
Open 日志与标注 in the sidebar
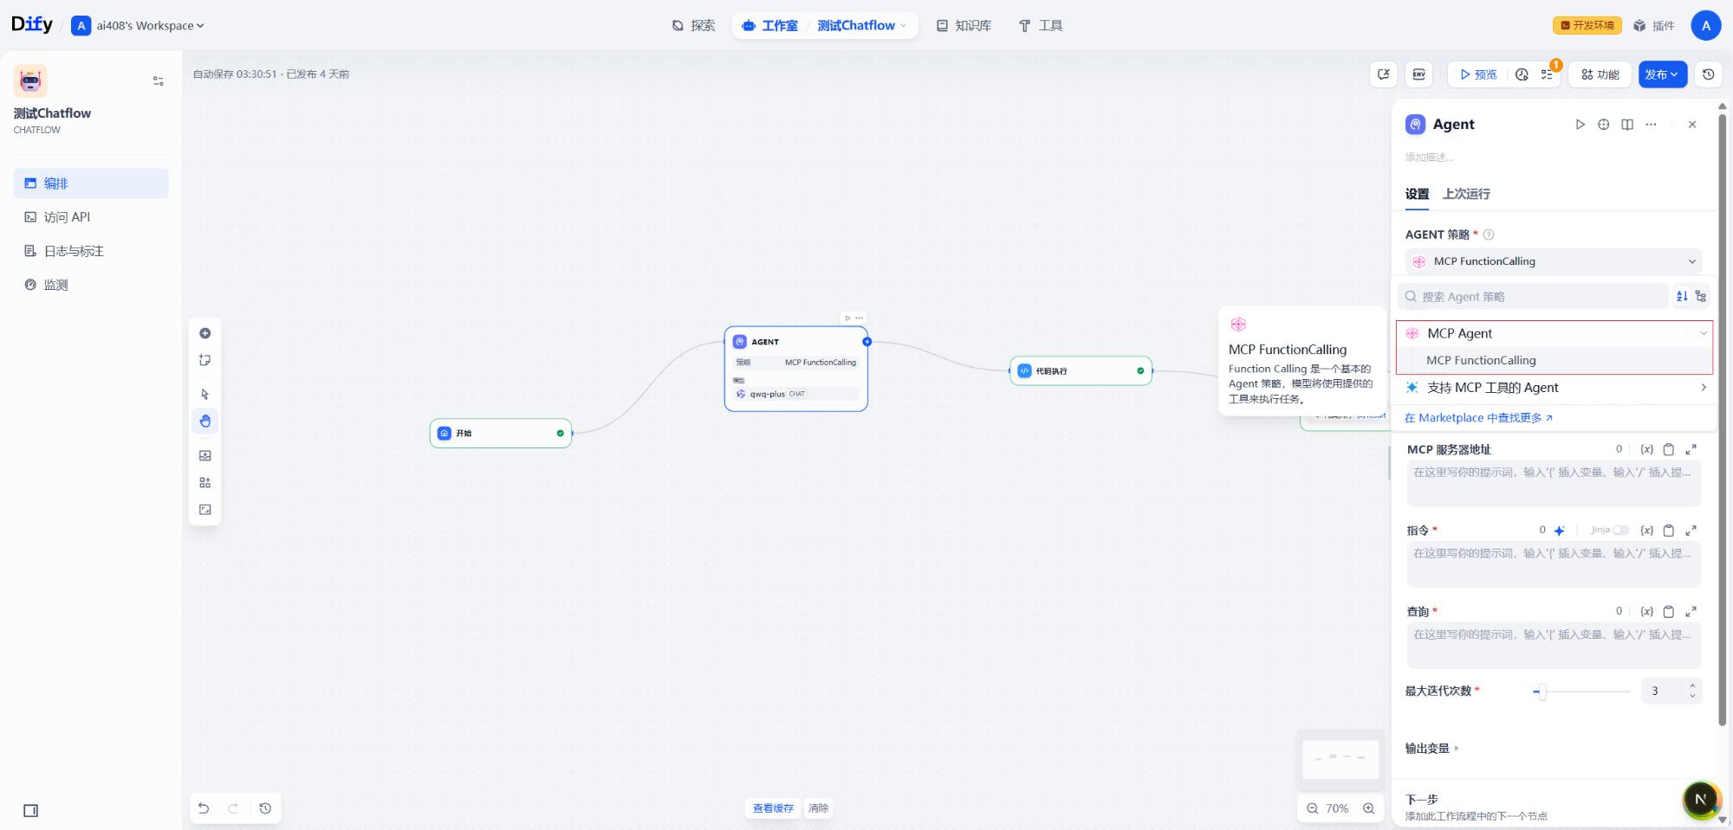[74, 251]
